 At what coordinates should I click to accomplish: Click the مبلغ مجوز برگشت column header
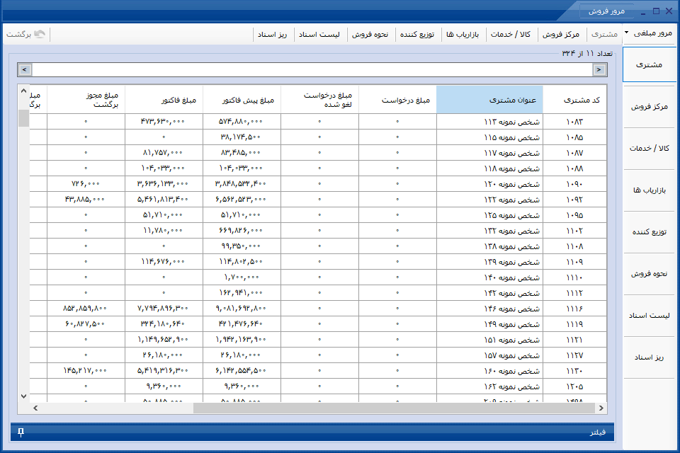click(x=86, y=100)
